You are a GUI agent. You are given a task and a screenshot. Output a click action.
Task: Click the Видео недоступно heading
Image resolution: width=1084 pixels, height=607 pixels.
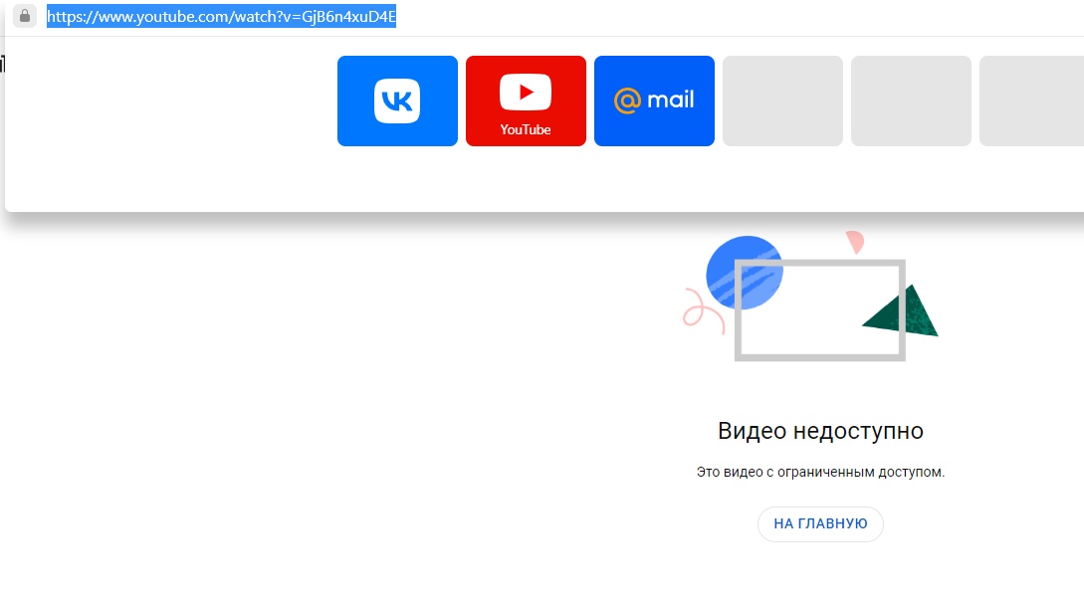(820, 431)
